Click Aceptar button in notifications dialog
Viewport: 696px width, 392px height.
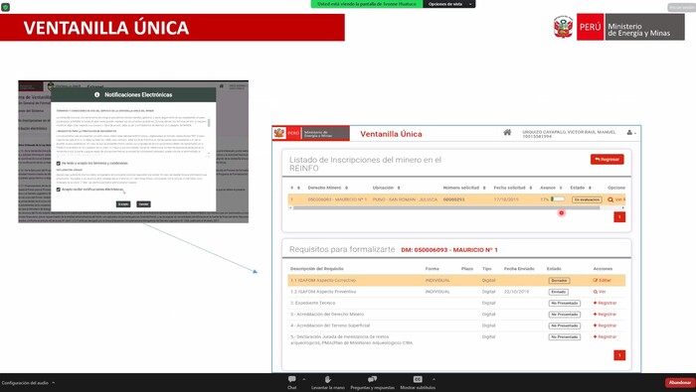pos(123,204)
